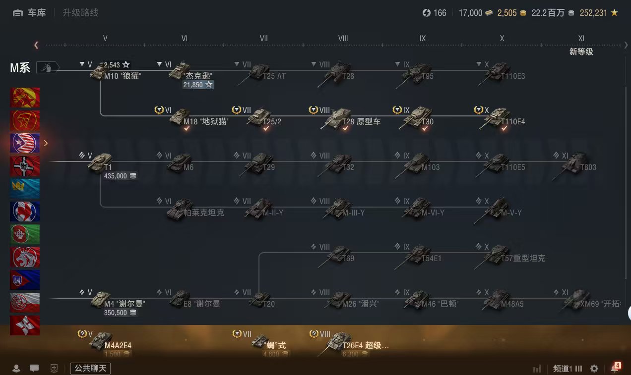Choose the German nation flag
Screen dimensions: 631x375
tap(25, 166)
